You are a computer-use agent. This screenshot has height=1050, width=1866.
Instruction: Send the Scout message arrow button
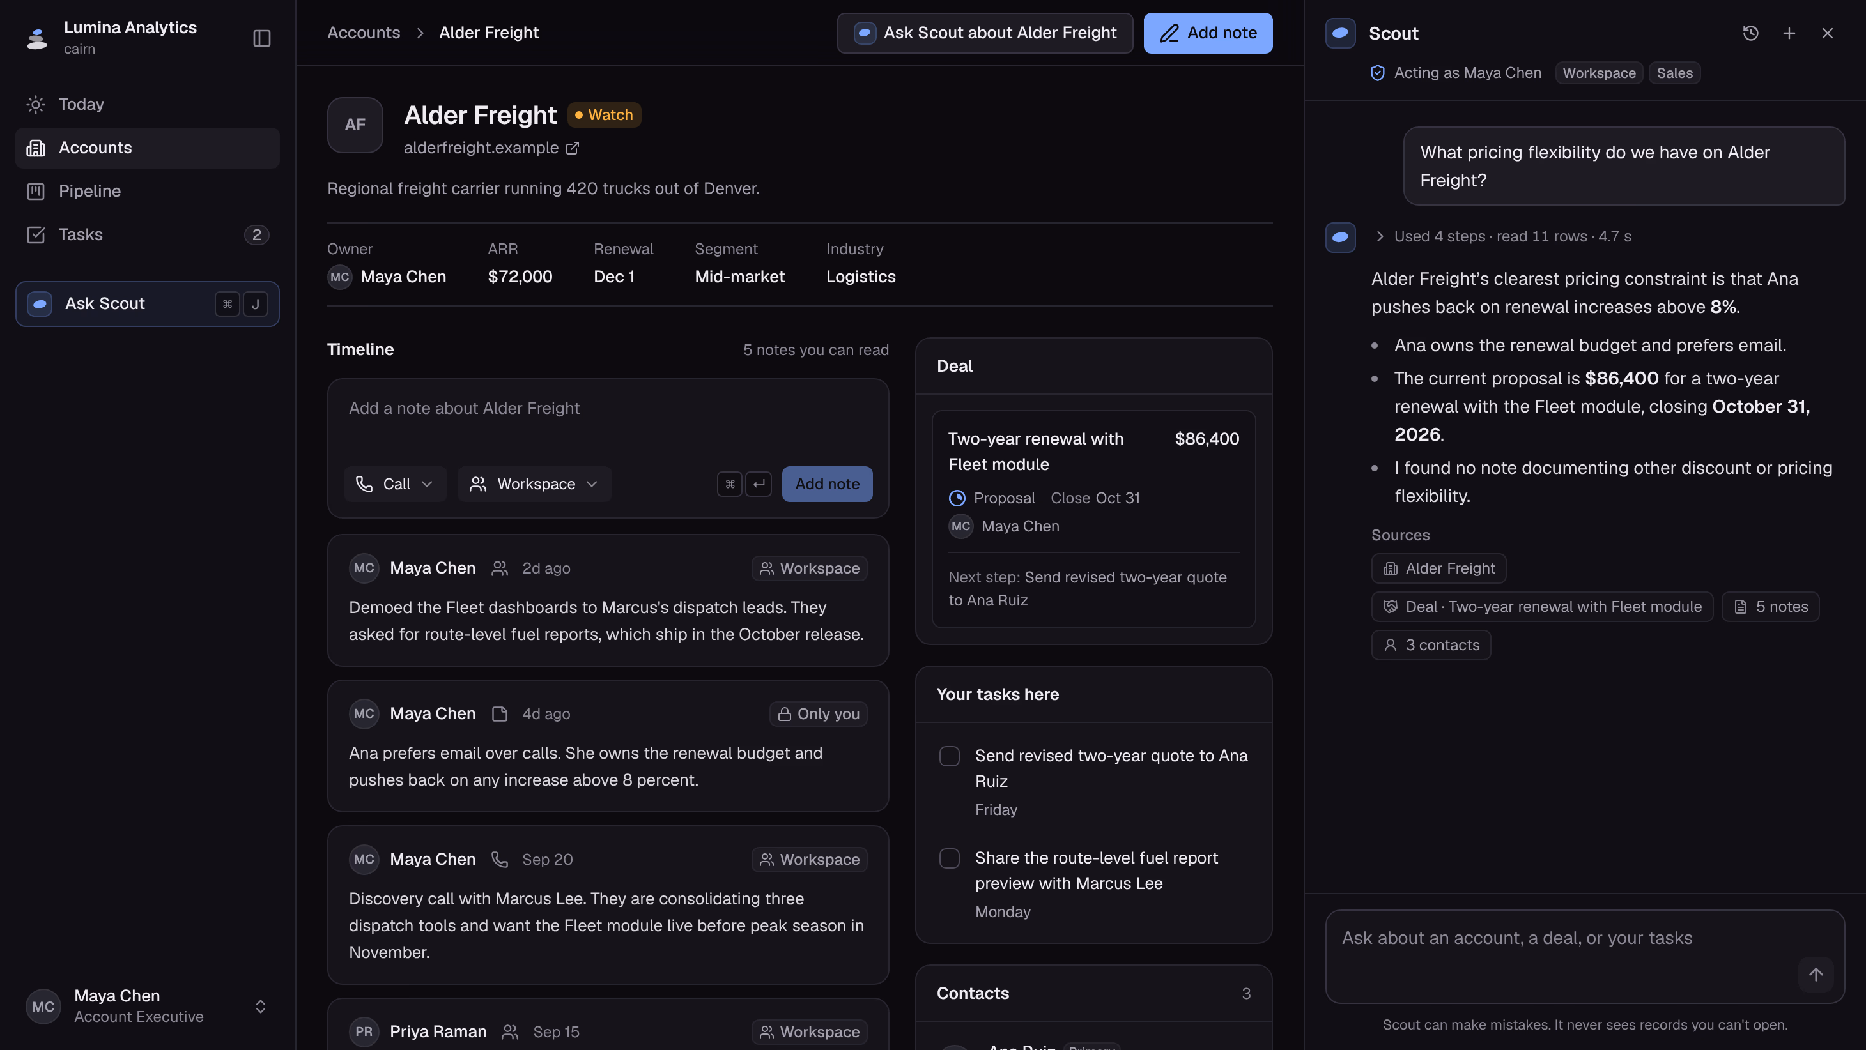1816,975
